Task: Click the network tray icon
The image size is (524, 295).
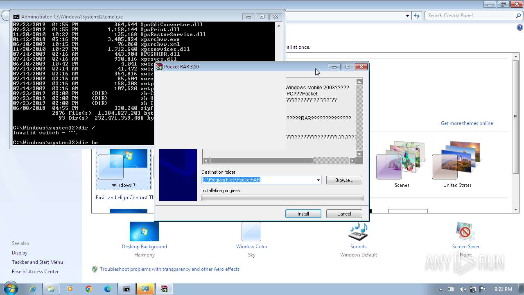Action: coord(472,289)
